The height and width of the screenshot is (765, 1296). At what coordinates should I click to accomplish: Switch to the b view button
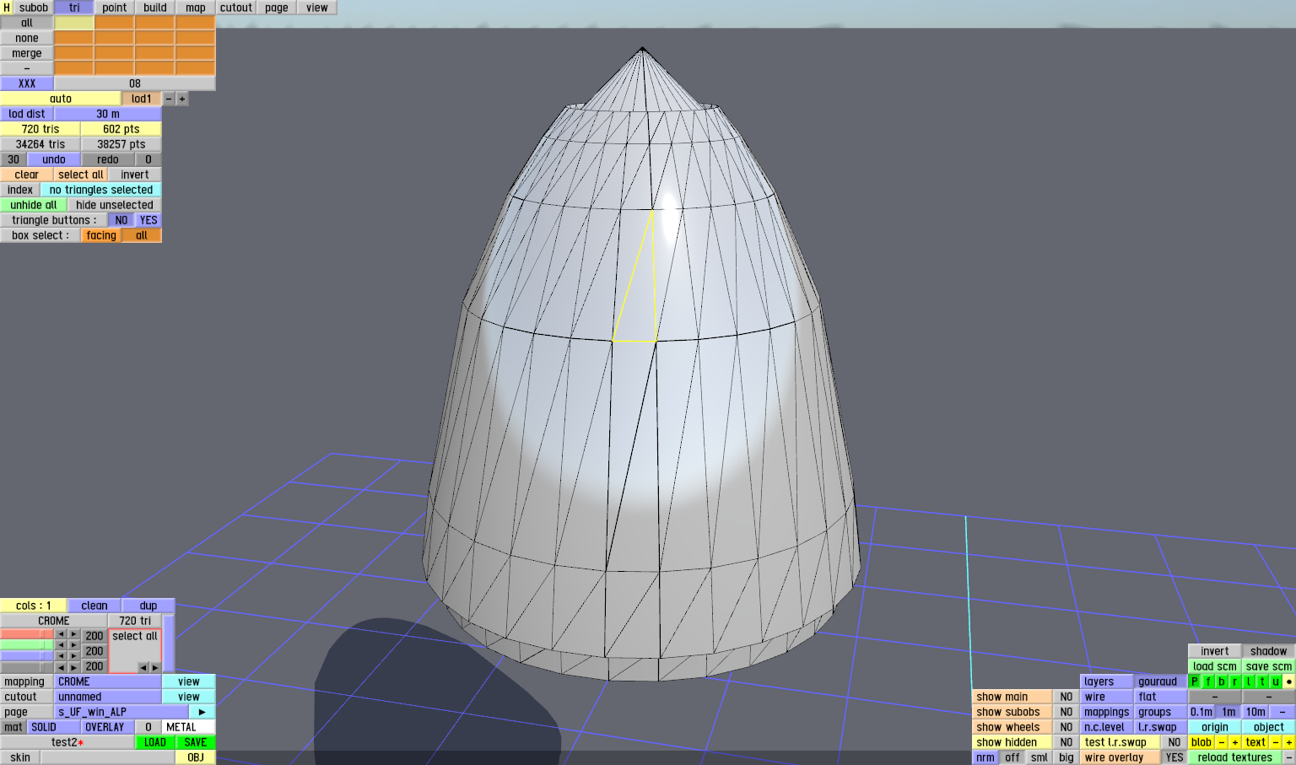(x=1222, y=681)
